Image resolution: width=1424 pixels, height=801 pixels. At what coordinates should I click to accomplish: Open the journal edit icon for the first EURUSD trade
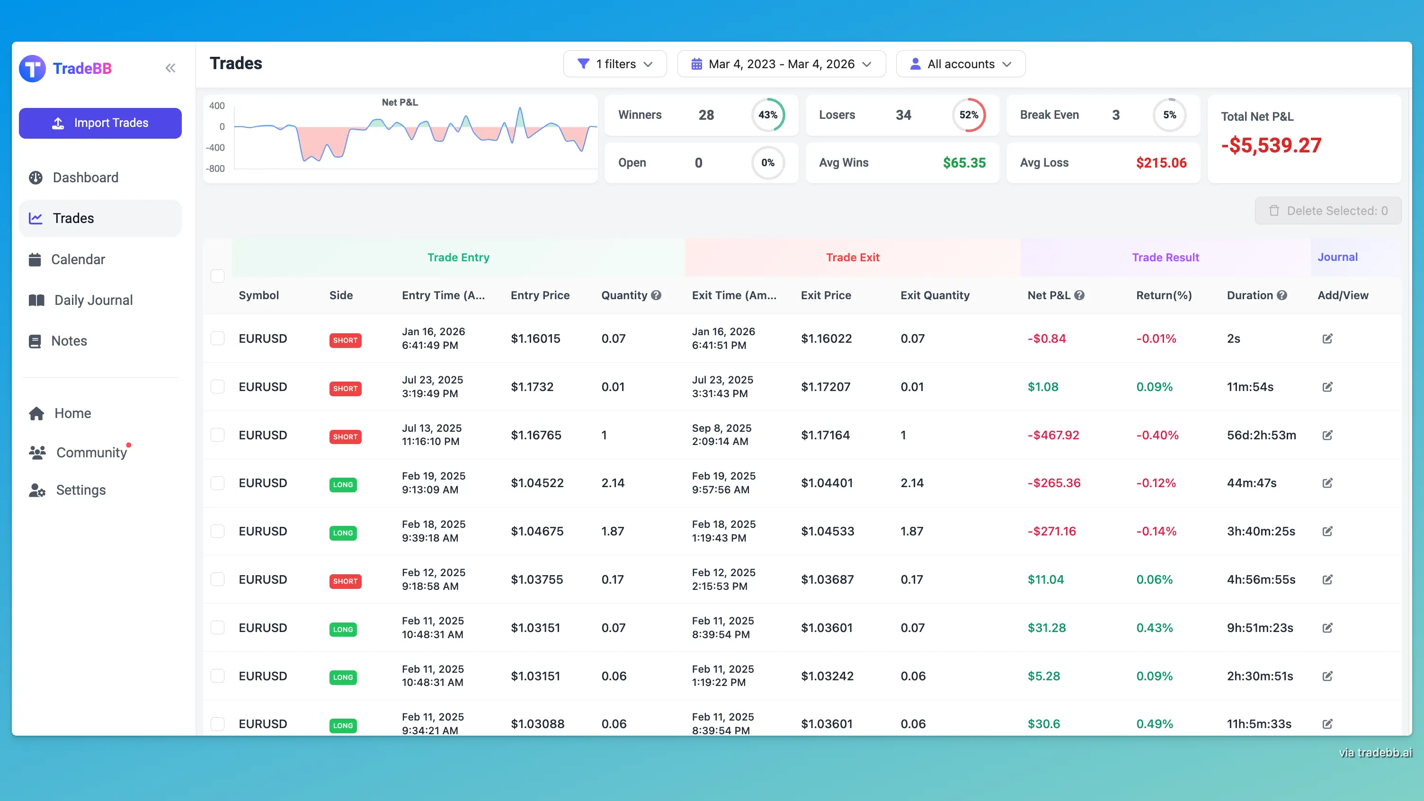point(1328,338)
